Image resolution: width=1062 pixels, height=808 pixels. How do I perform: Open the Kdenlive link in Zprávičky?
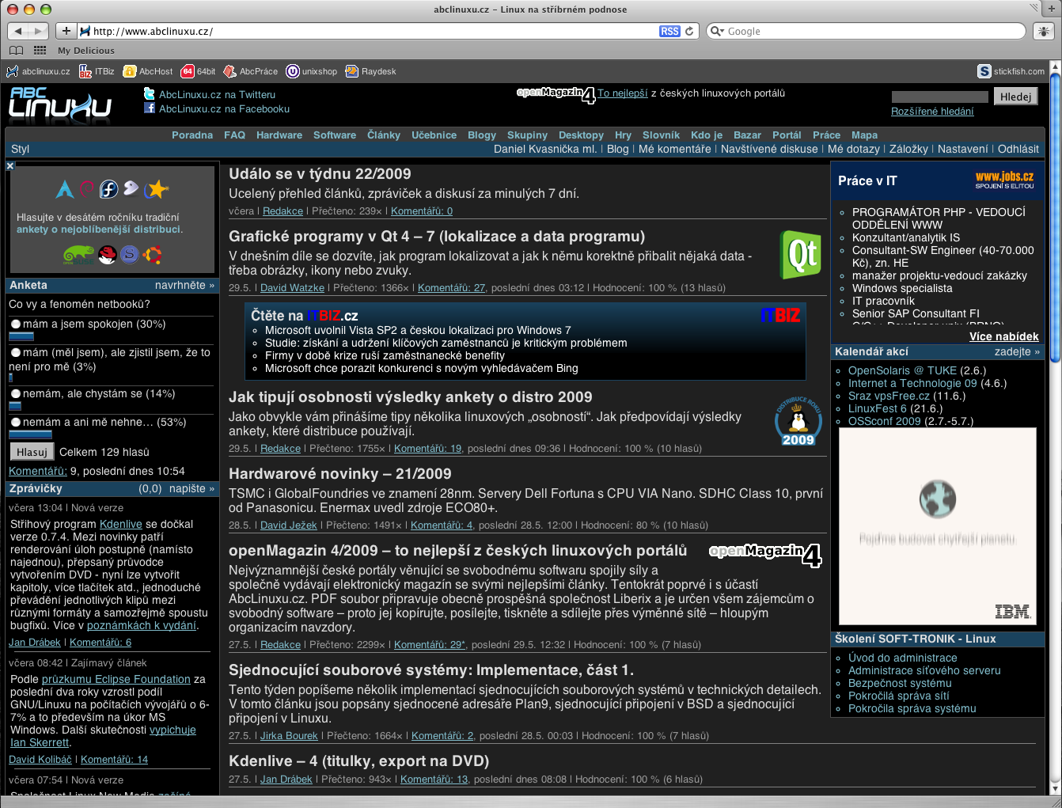click(121, 524)
